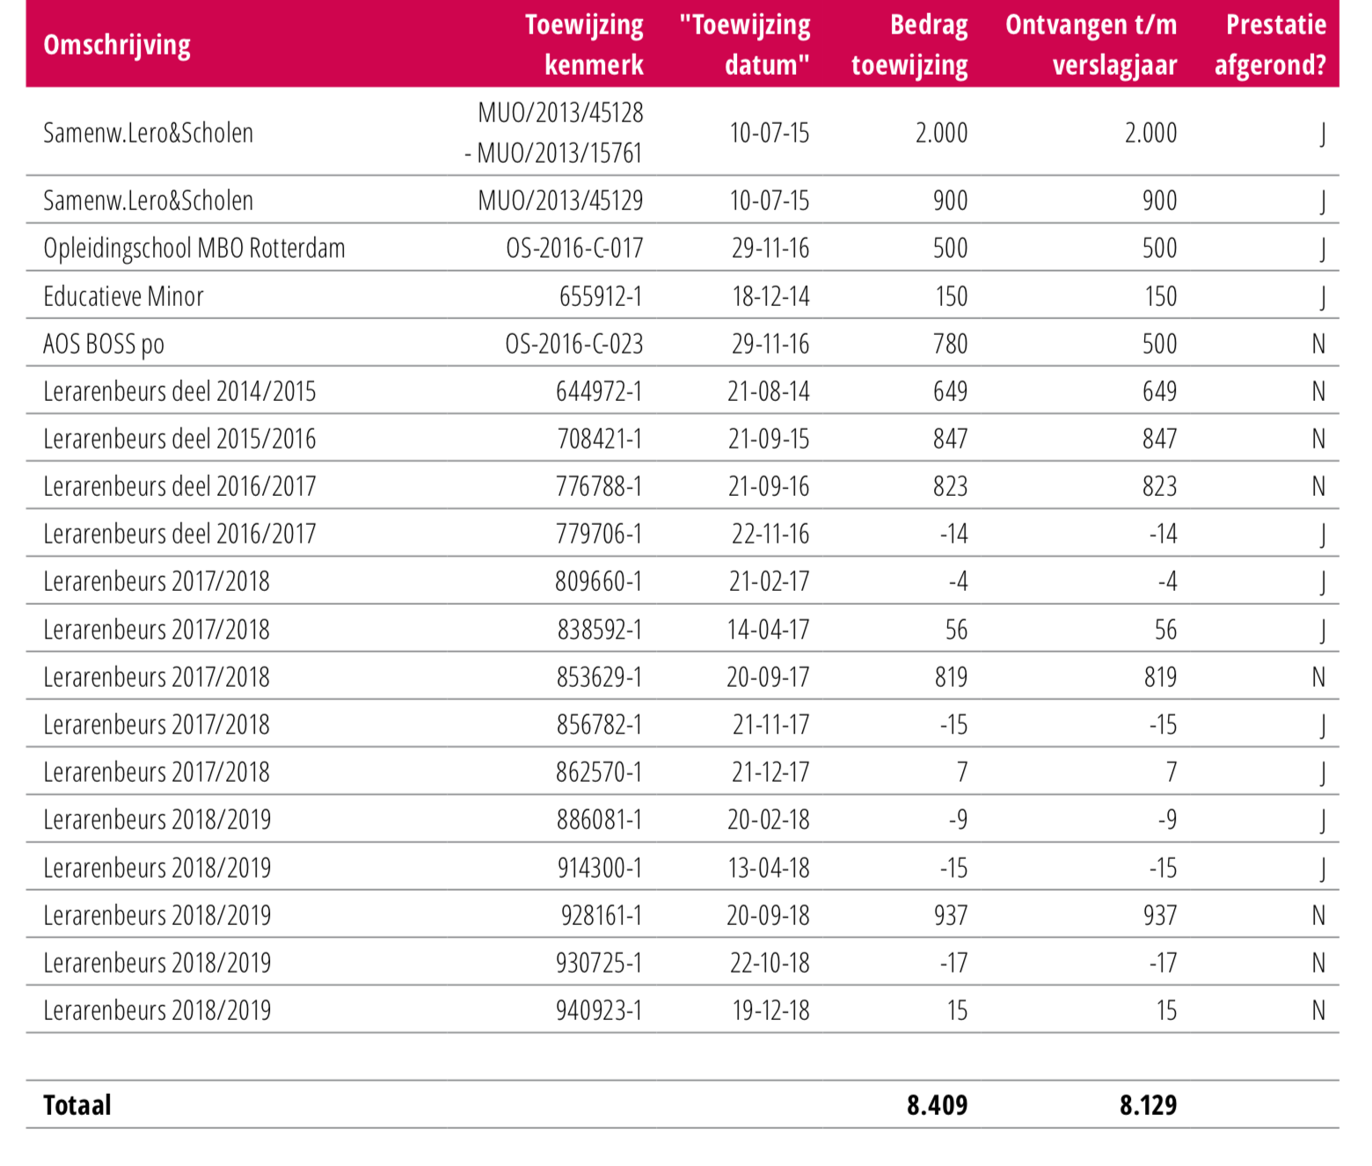Image resolution: width=1372 pixels, height=1166 pixels.
Task: Select the Bedrag toewijzing cell 780
Action: click(x=950, y=344)
